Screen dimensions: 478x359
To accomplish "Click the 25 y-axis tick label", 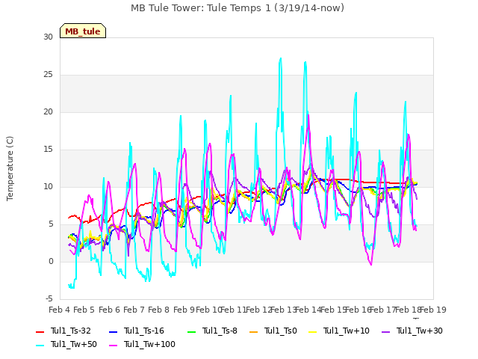I will pos(48,75).
